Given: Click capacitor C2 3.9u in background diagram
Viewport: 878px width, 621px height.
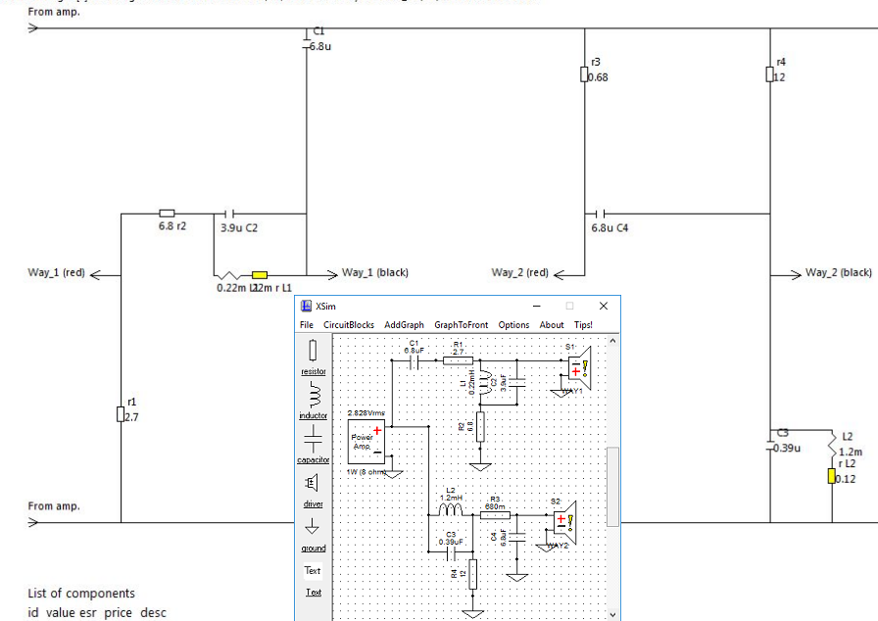Looking at the screenshot, I should tap(229, 214).
